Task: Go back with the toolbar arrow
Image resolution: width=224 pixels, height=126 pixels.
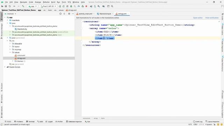Action: pos(14,6)
